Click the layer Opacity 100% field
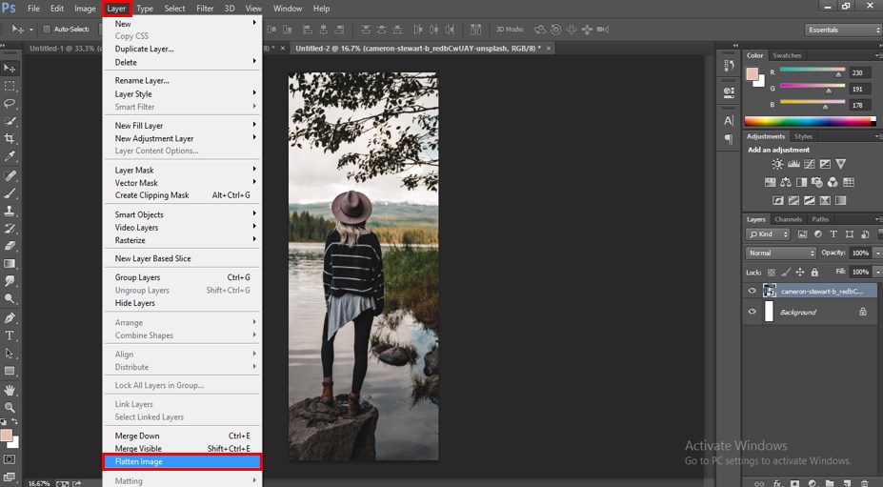 click(x=860, y=254)
